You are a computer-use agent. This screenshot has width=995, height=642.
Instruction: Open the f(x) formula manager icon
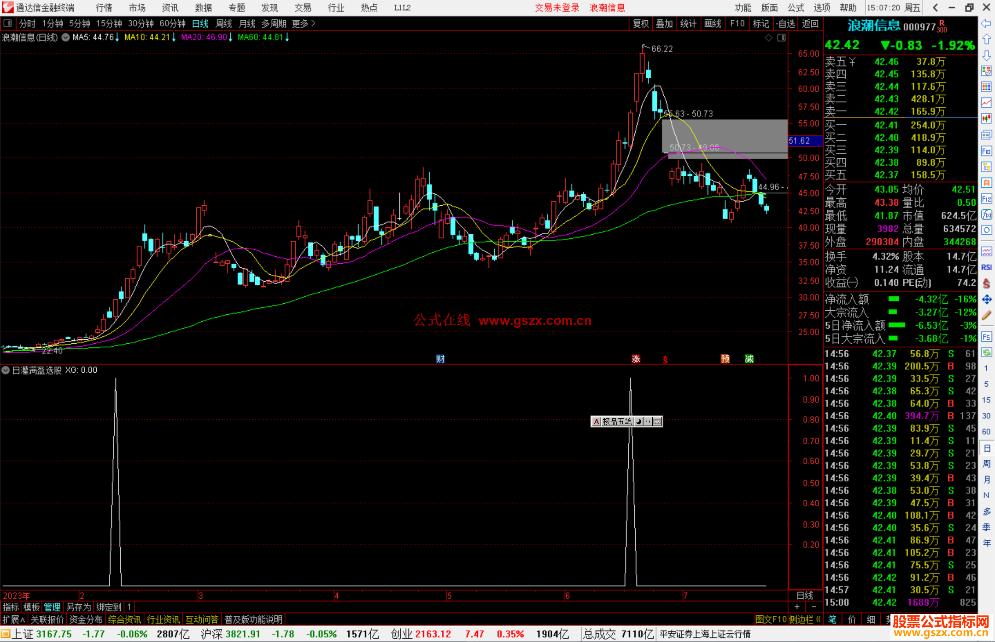click(x=986, y=214)
